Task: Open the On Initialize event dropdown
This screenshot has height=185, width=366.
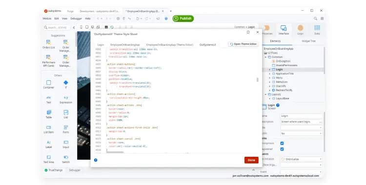Action: tap(301, 159)
